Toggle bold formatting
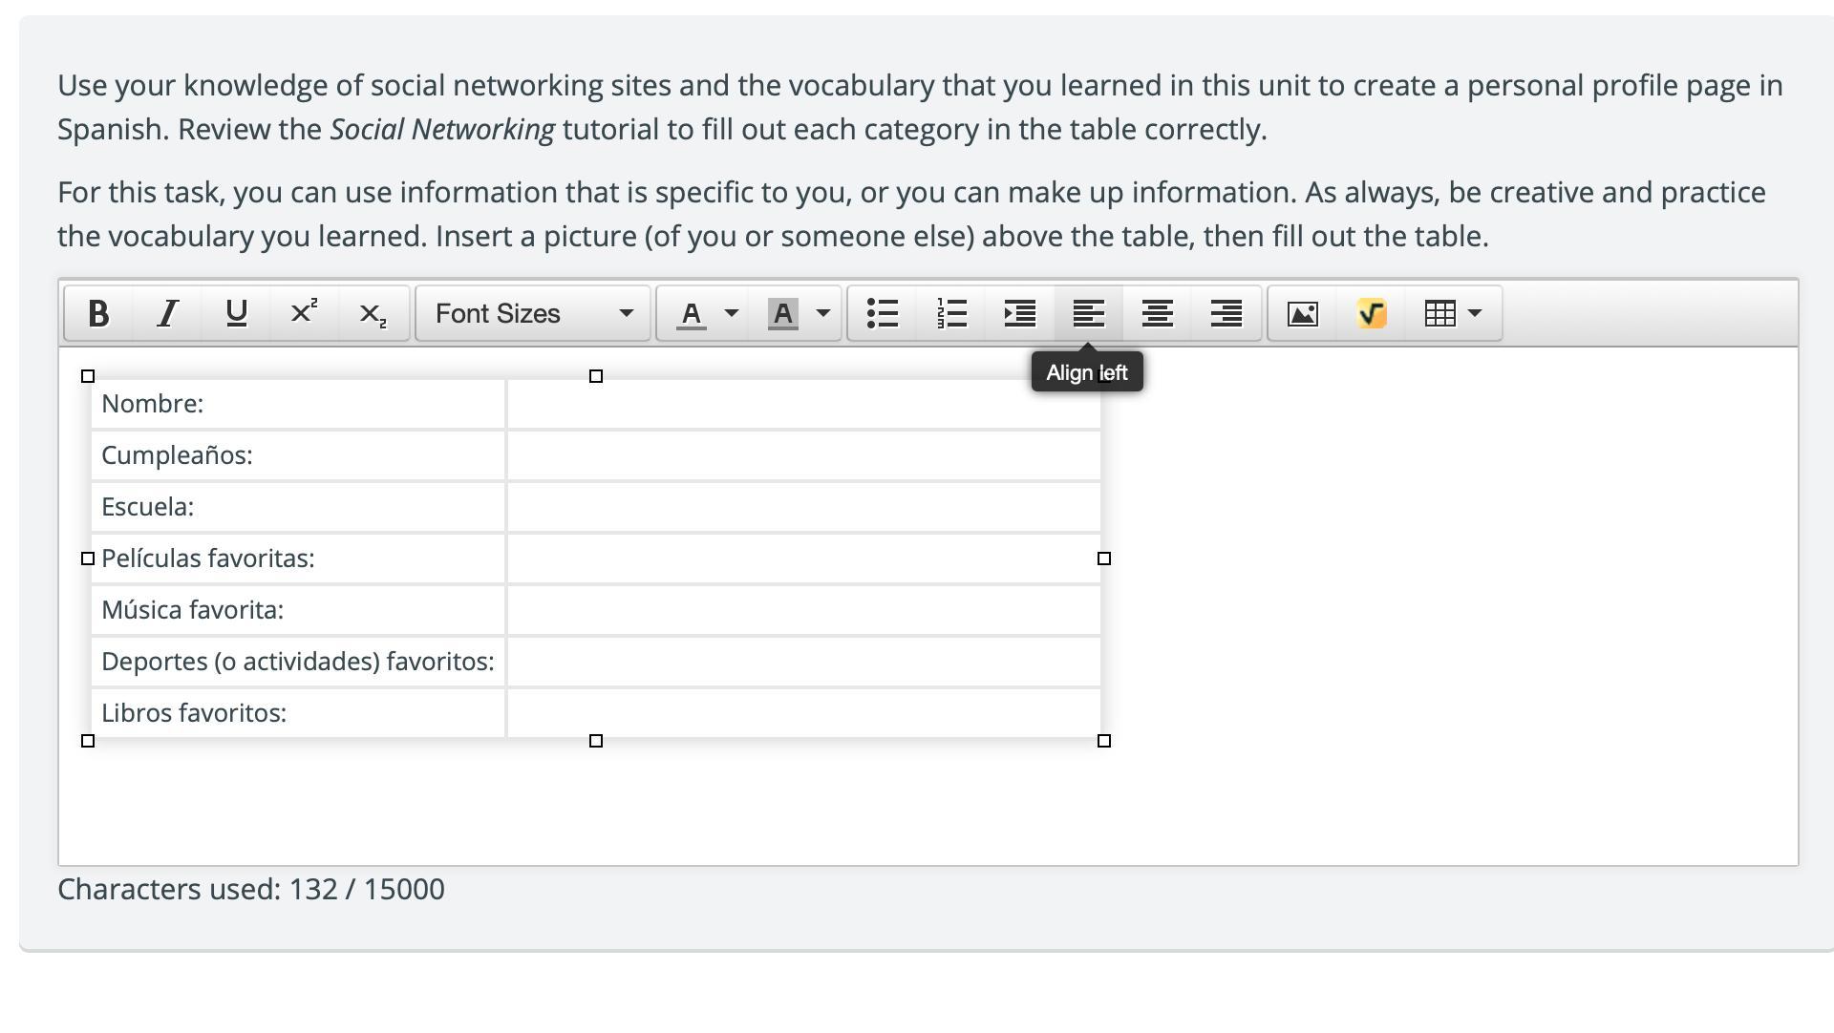This screenshot has width=1834, height=1033. pos(98,314)
